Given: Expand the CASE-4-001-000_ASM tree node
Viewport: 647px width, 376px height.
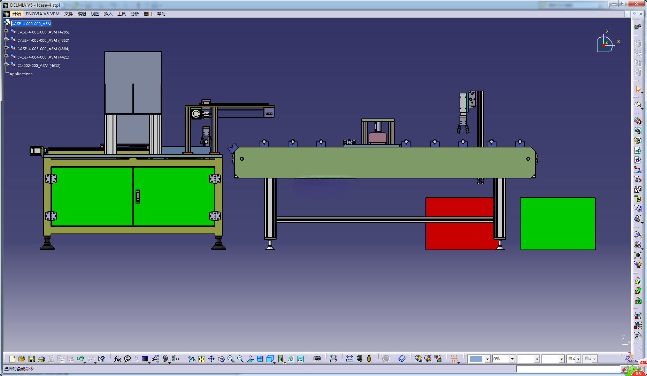Looking at the screenshot, I should 6,31.
